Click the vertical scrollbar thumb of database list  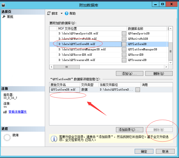click(x=170, y=51)
